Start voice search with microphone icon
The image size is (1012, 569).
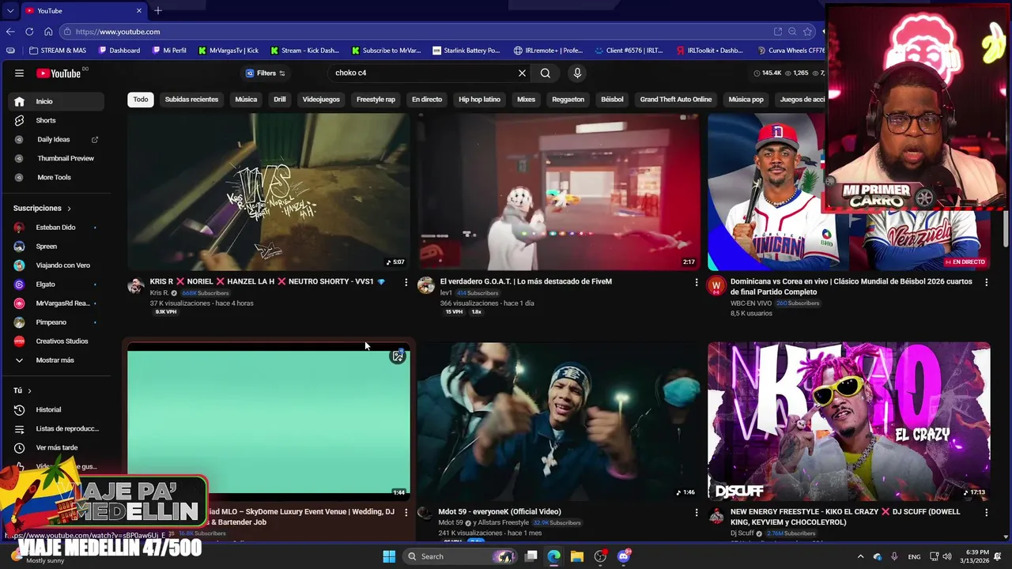pyautogui.click(x=577, y=73)
